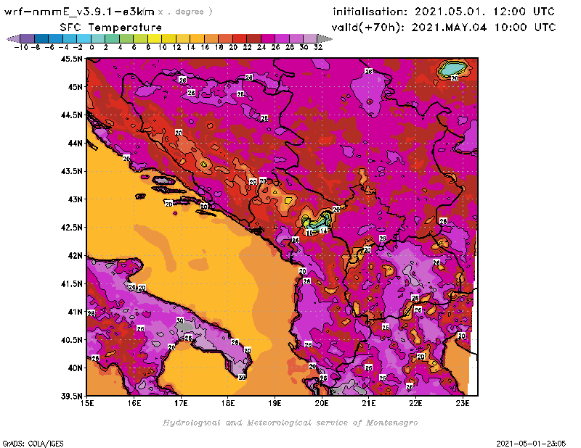Select the 42N latitude label
This screenshot has width=581, height=448.
click(75, 256)
